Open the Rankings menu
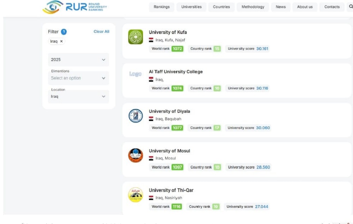 (x=162, y=7)
